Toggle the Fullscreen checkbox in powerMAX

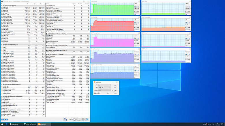(117, 90)
